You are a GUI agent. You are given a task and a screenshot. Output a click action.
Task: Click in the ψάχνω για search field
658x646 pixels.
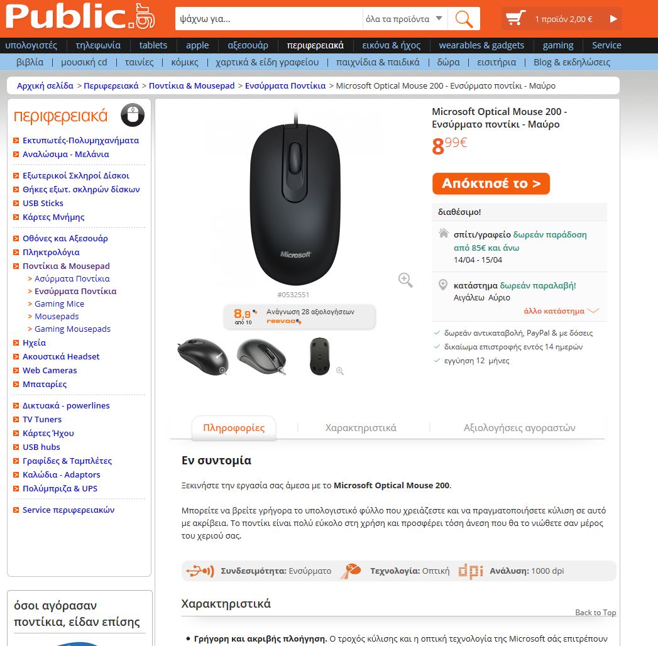[x=268, y=19]
